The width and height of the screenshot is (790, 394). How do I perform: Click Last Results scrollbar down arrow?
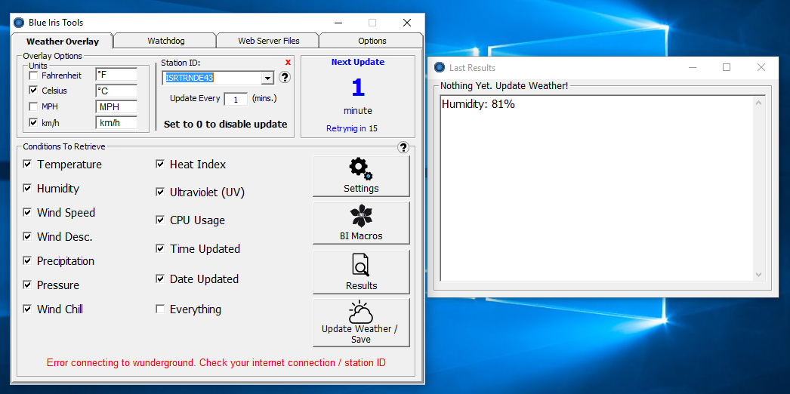coord(759,275)
